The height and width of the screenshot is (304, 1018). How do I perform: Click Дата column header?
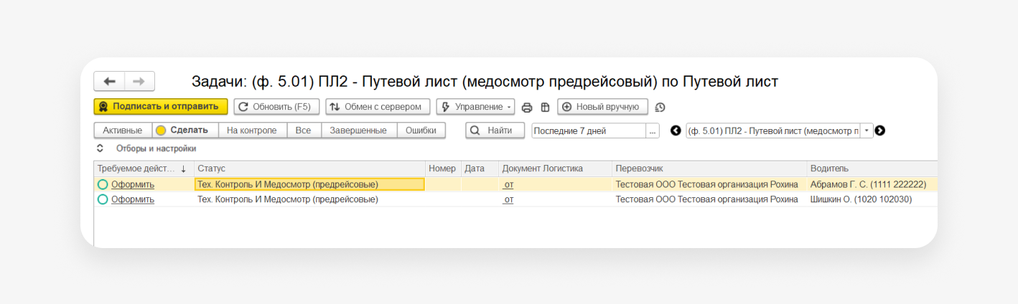480,168
